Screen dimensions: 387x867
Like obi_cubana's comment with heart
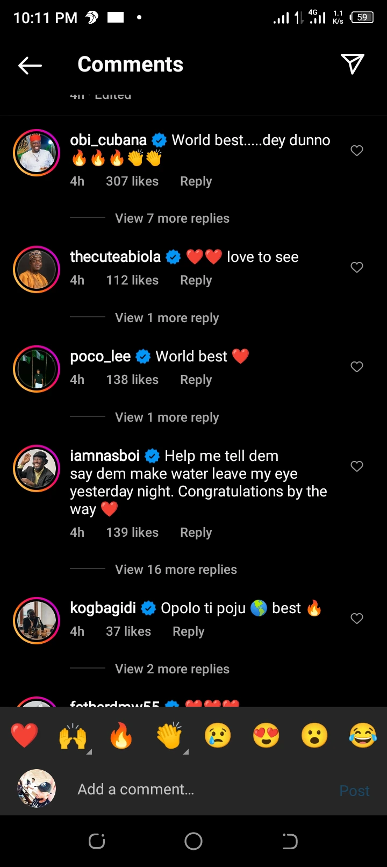coord(357,151)
